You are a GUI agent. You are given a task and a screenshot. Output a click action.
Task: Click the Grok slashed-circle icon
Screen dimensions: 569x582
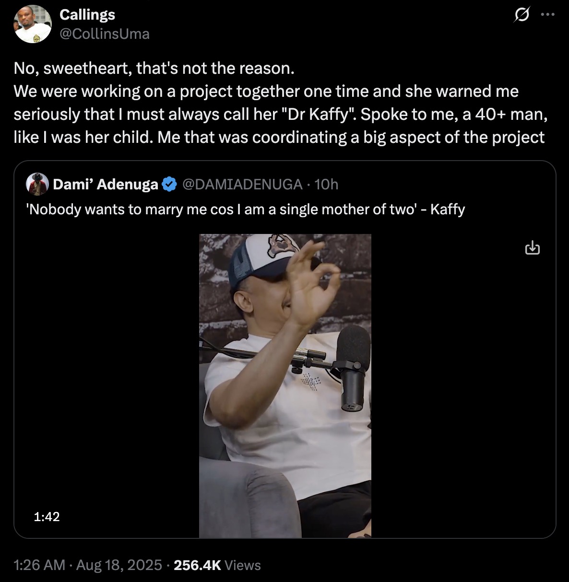tap(522, 15)
